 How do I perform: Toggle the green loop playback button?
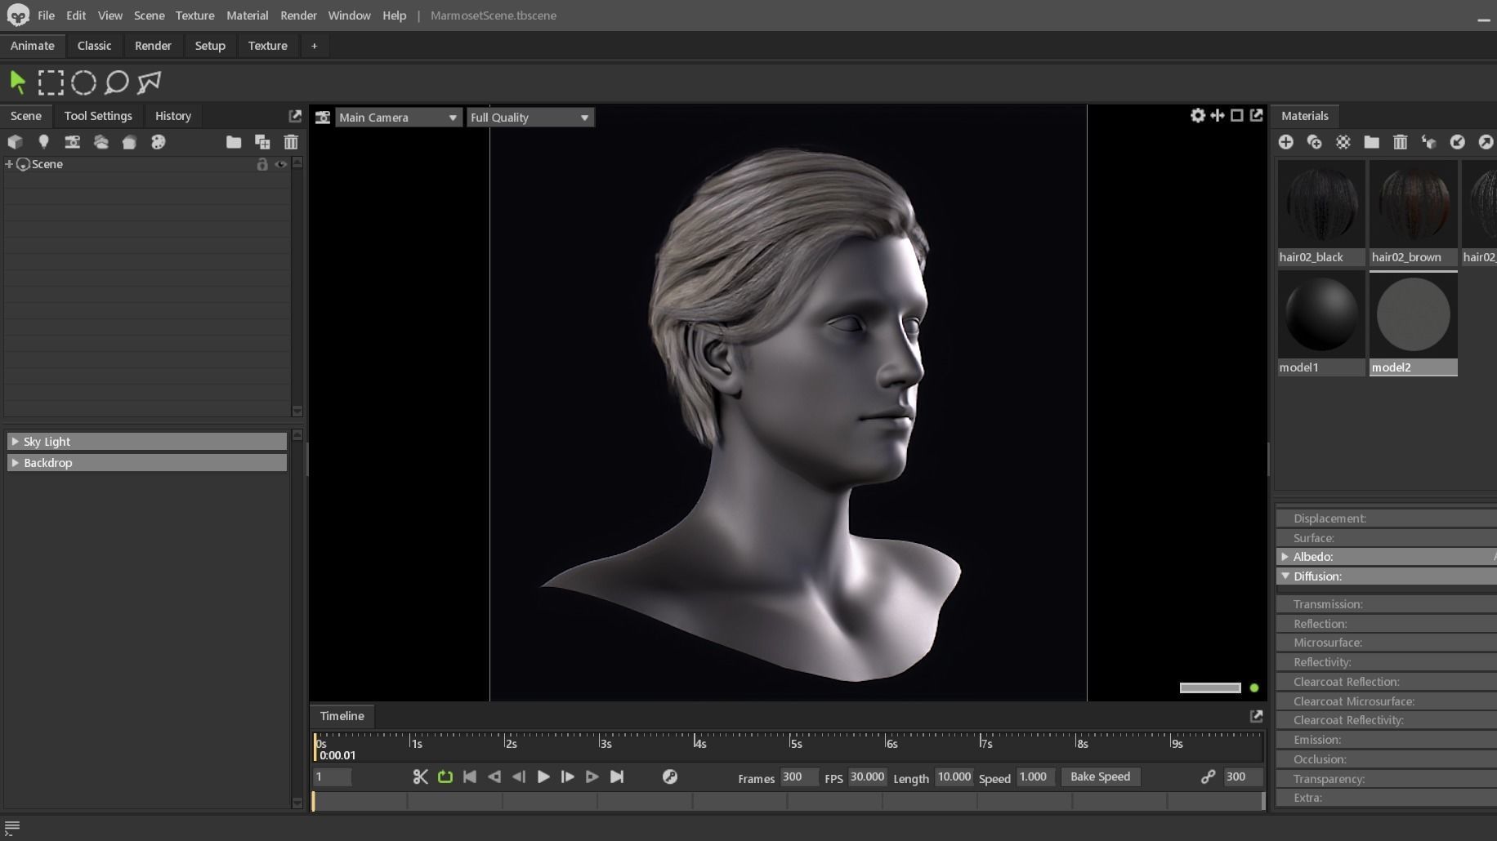point(445,776)
